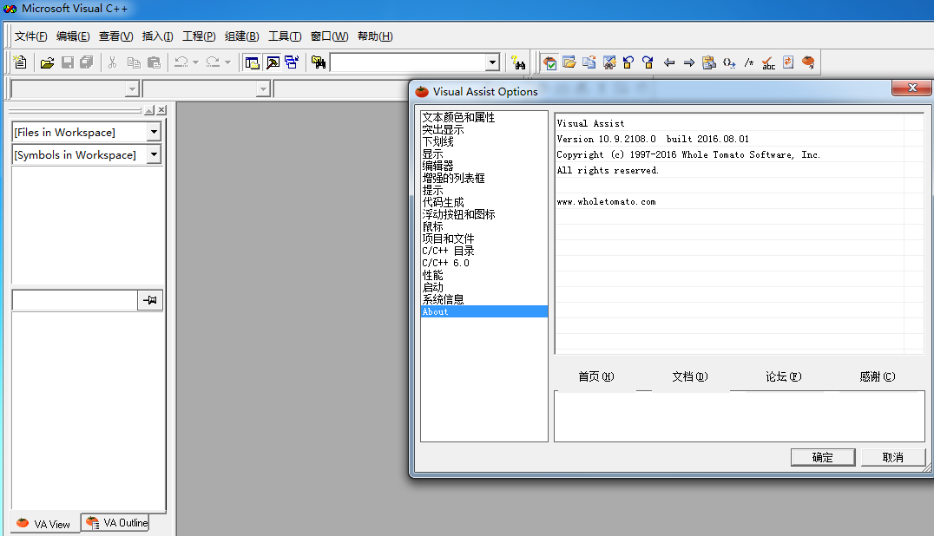This screenshot has height=536, width=934.
Task: Click VA braces surround-selection icon
Action: tap(729, 62)
